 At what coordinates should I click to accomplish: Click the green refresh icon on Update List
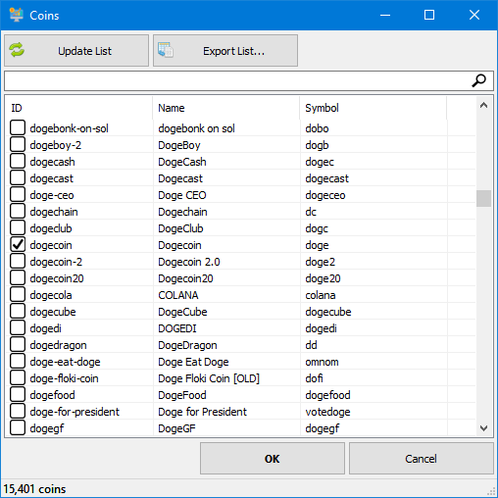(x=17, y=50)
